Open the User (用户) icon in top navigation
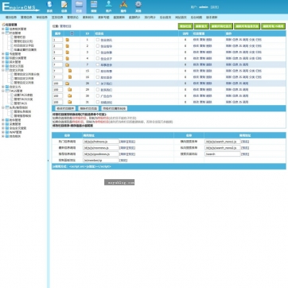The image size is (288, 288). point(108,6)
